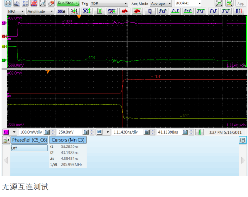Open the Trig source dropdown showing TDR
Screen dimensions: 248x197
click(x=109, y=3)
